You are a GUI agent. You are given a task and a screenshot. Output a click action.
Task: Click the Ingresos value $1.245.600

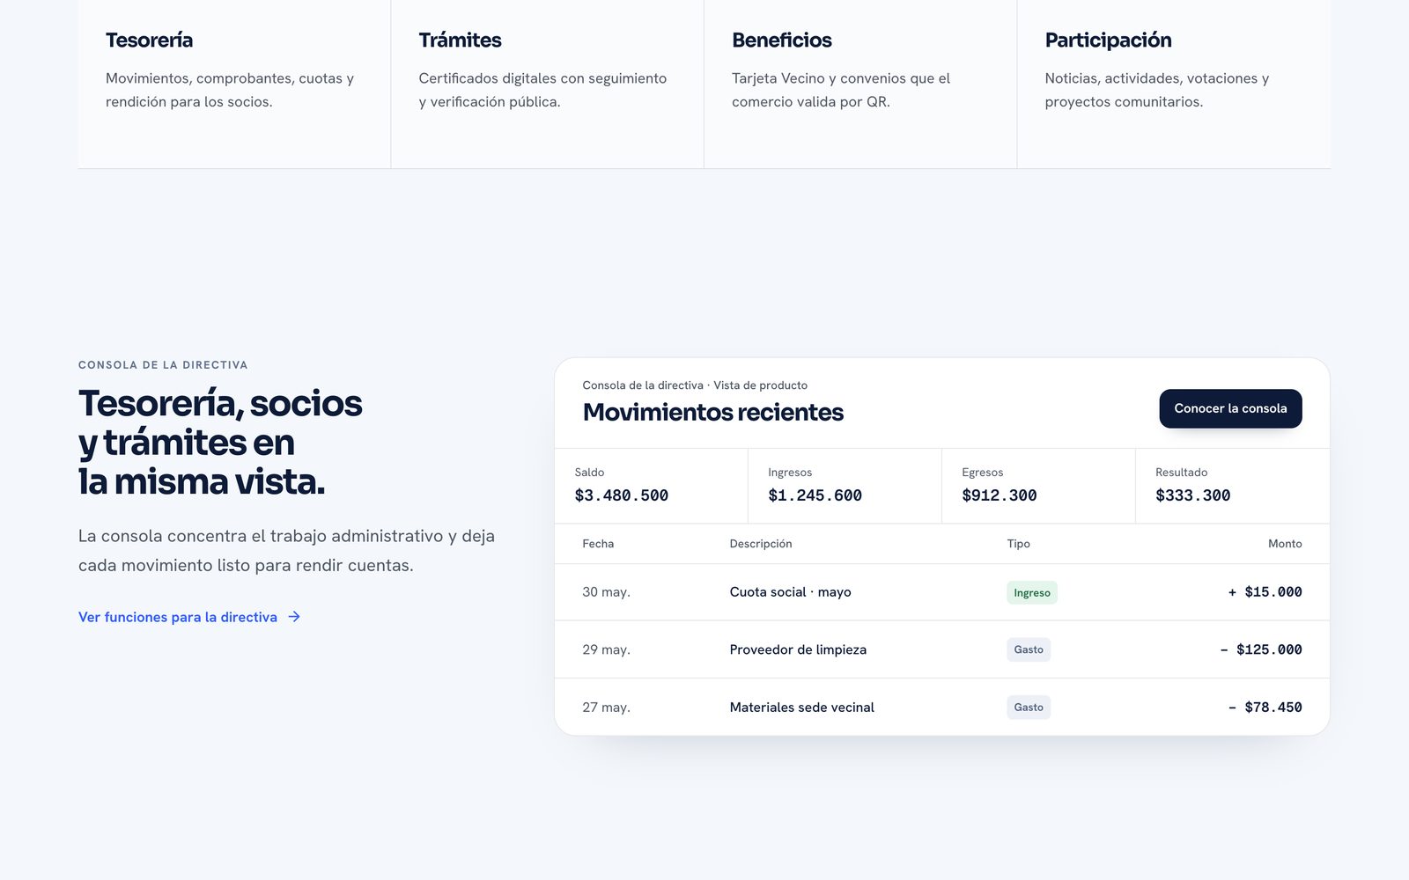click(x=815, y=495)
